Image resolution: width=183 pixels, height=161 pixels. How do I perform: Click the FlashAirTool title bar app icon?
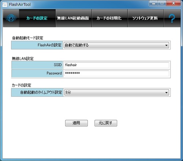click(x=5, y=5)
